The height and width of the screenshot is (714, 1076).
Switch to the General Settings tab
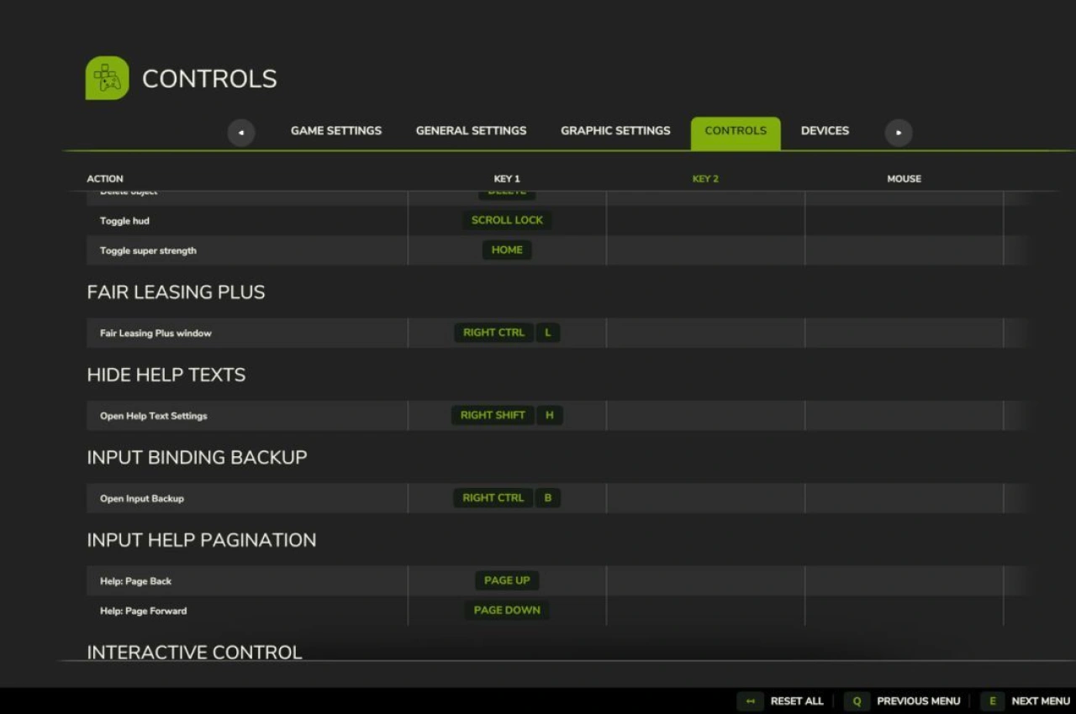pos(471,131)
